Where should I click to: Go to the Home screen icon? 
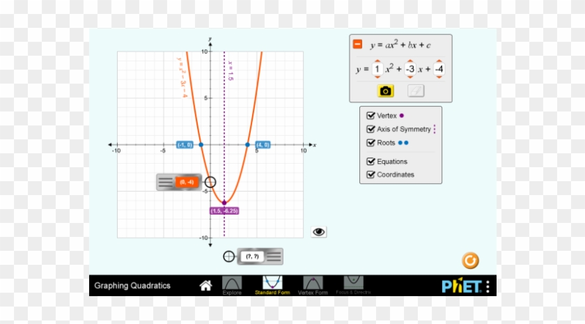205,285
